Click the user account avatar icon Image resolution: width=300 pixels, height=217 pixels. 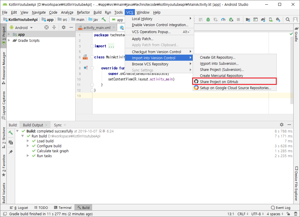(295, 19)
